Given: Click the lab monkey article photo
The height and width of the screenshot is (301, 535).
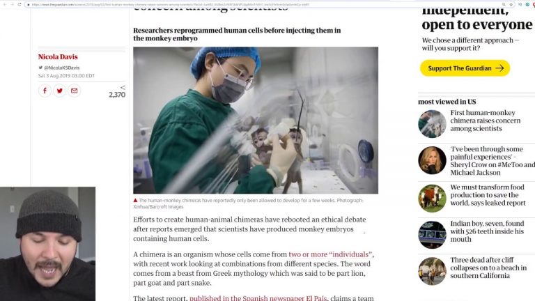Looking at the screenshot, I should 256,120.
